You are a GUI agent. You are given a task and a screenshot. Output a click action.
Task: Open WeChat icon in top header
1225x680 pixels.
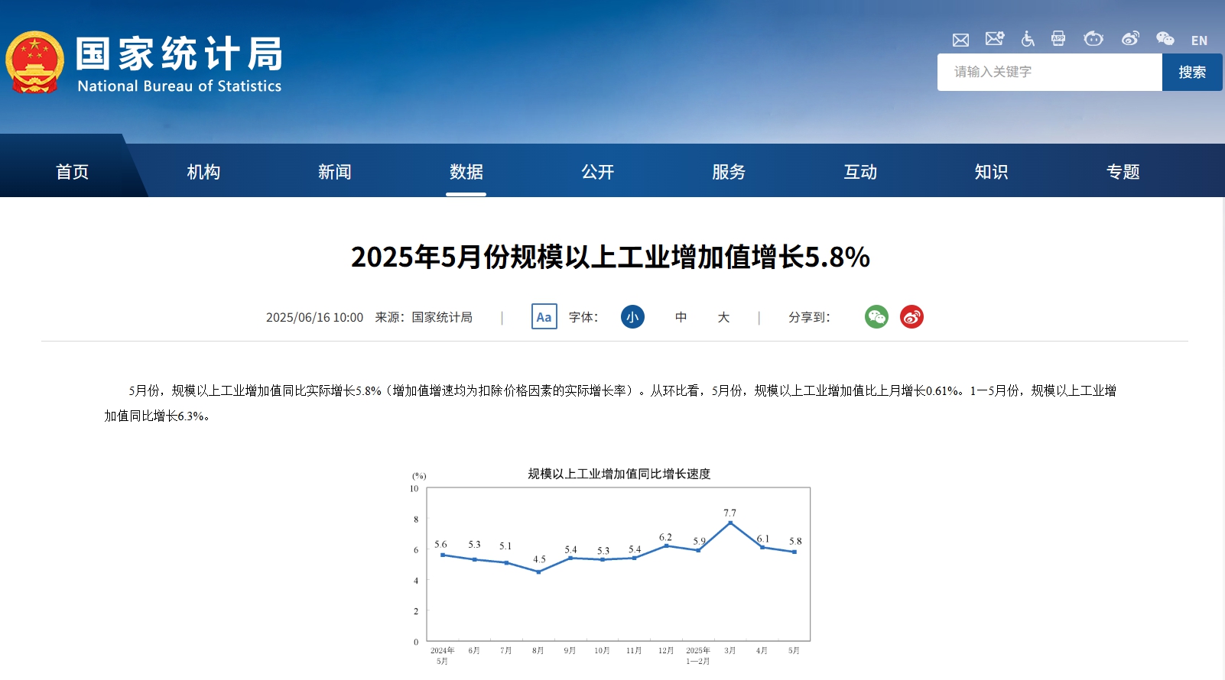[x=1165, y=39]
